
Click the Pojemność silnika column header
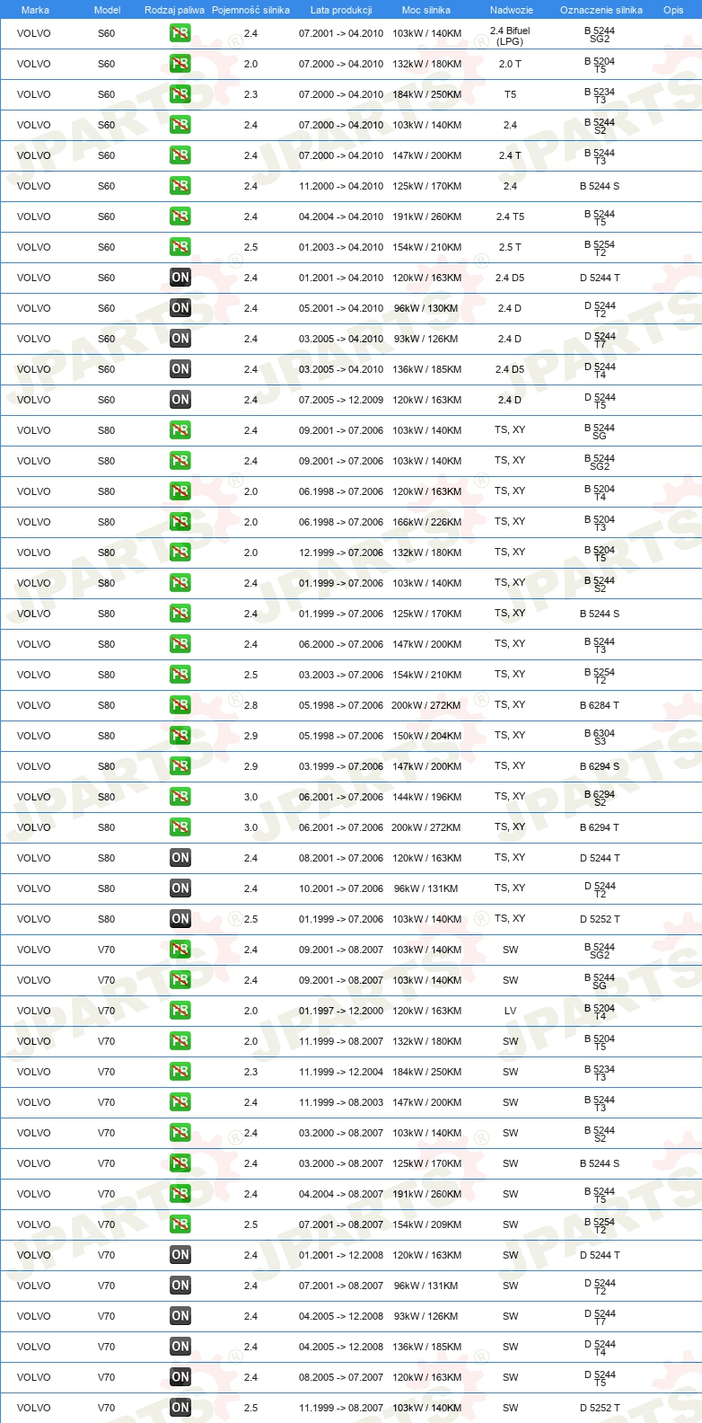click(x=250, y=10)
